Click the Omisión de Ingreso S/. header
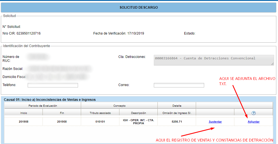The width and height of the screenshot is (278, 144). [x=177, y=113]
